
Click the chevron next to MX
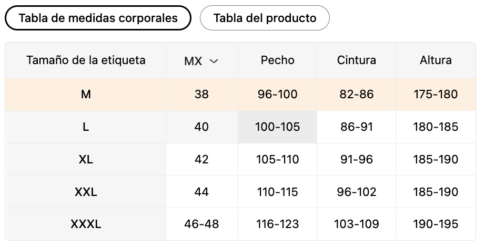214,61
